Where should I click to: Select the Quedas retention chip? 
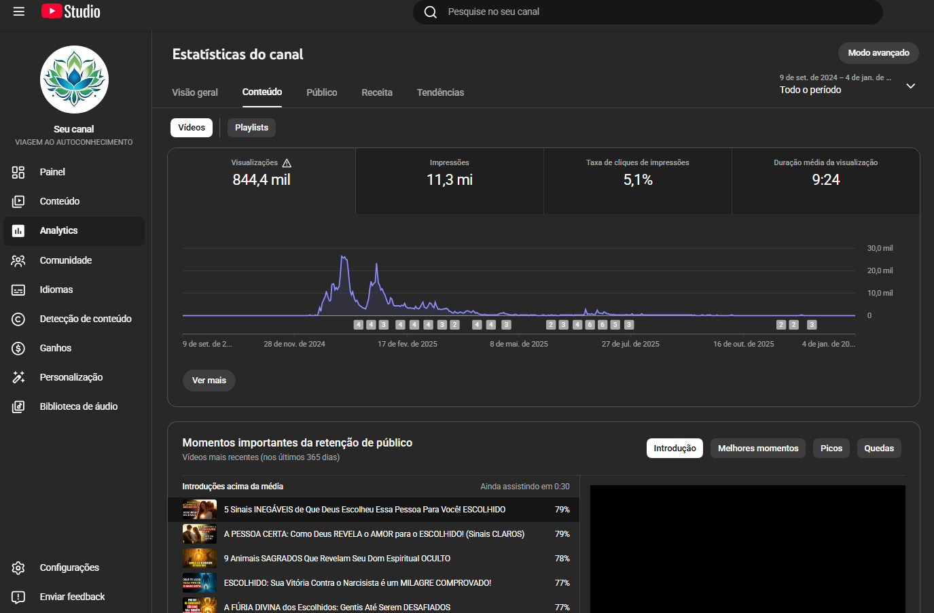click(x=879, y=449)
